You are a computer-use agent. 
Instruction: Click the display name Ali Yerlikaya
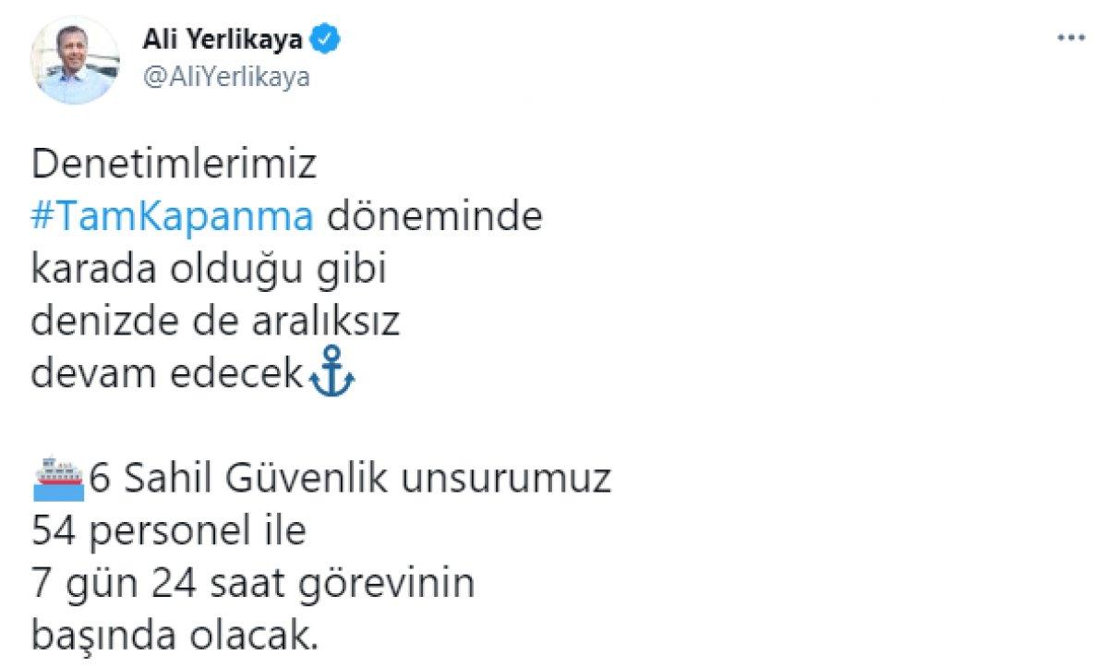[x=224, y=37]
